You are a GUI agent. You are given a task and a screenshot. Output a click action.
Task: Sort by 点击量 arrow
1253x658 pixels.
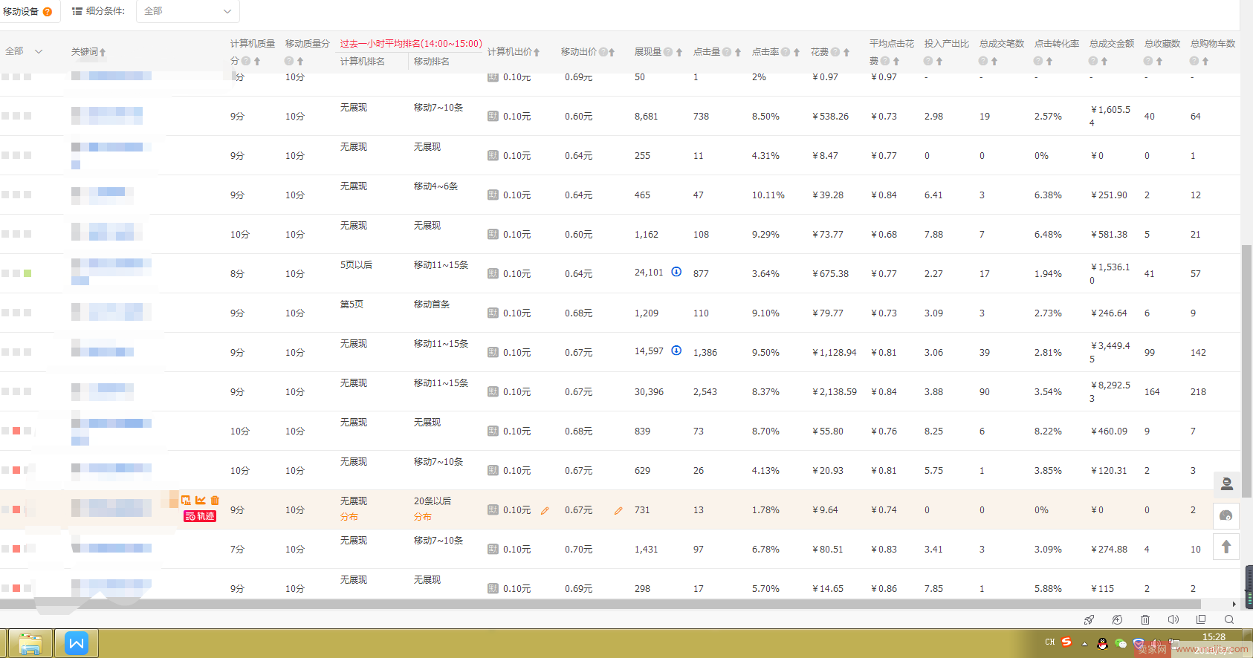[x=738, y=52]
